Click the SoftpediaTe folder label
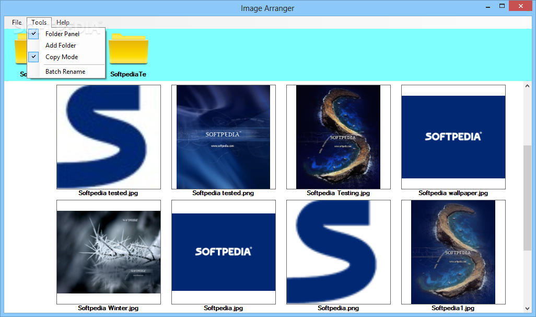The image size is (536, 317). coord(128,74)
